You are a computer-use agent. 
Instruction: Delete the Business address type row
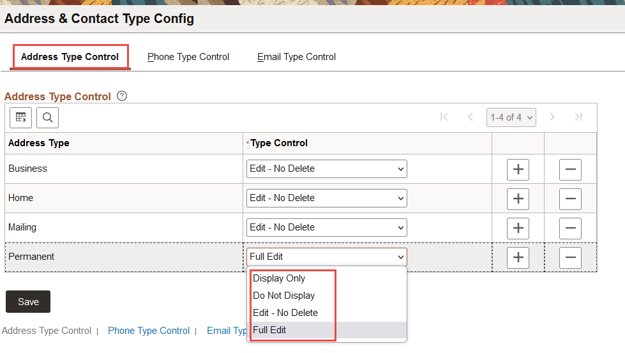[x=570, y=169]
